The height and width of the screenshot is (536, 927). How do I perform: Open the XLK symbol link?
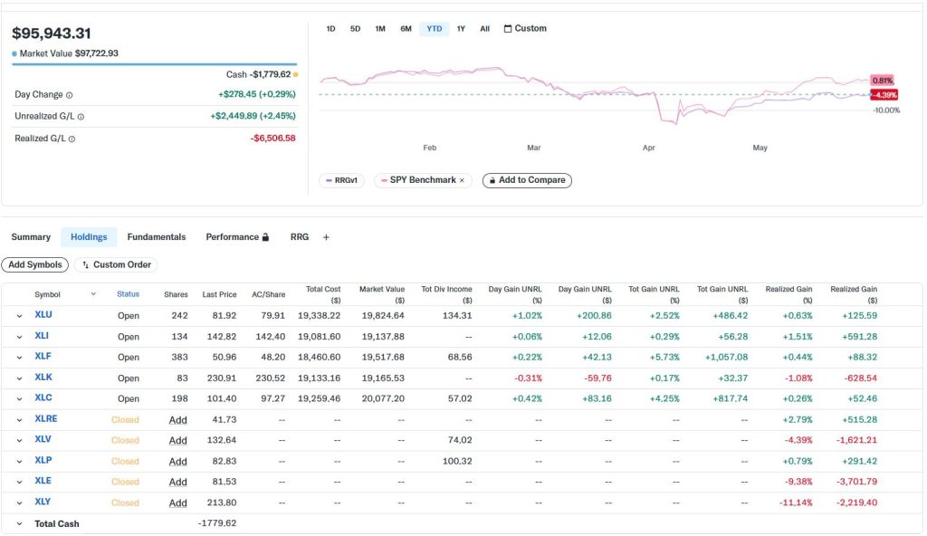(x=43, y=378)
